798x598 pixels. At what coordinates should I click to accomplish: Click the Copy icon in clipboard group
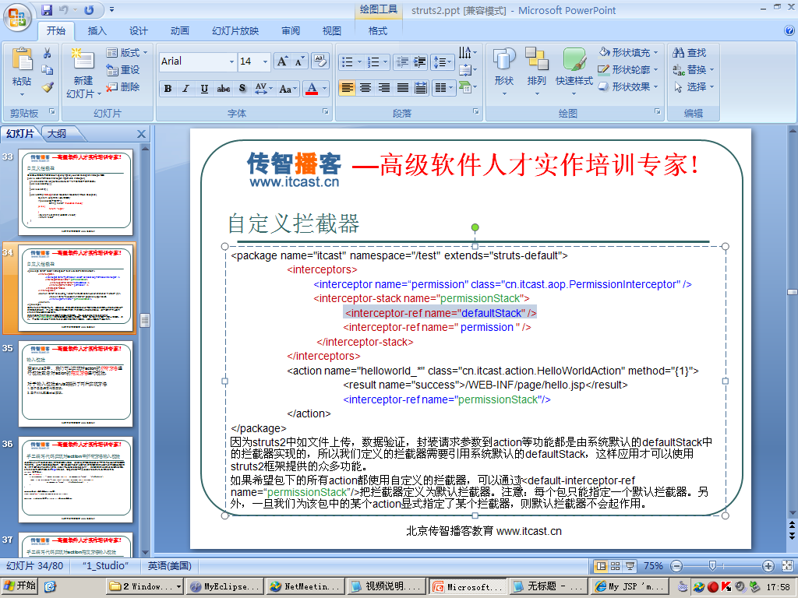[x=47, y=69]
